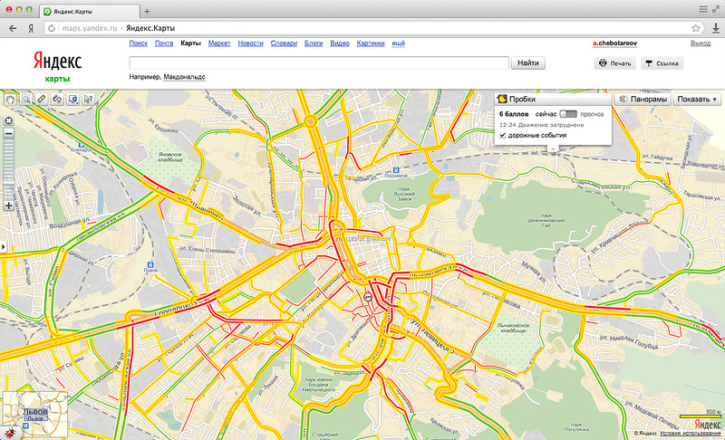Click the Условия использования link

(x=690, y=434)
